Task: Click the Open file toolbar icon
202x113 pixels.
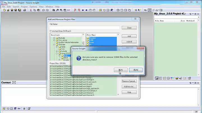Action: point(8,10)
